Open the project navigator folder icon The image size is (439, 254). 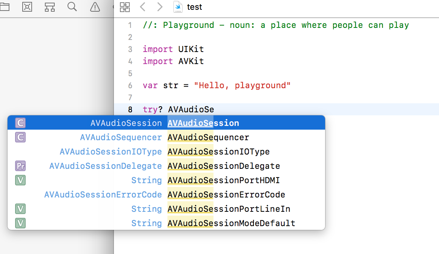(5, 7)
